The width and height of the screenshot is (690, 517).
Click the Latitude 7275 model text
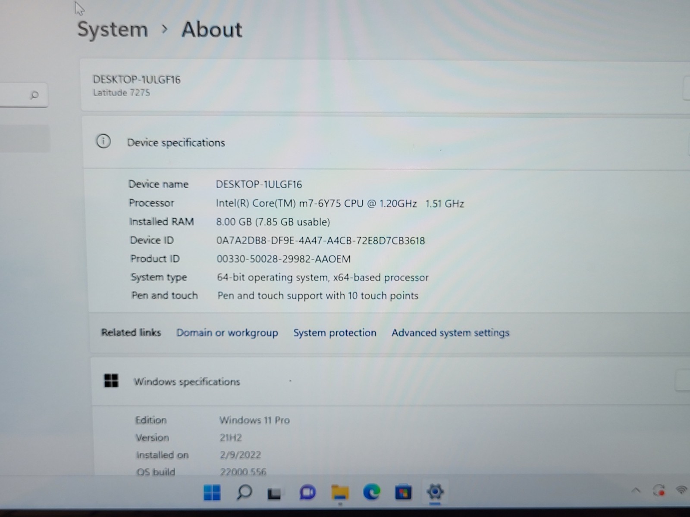pos(122,93)
